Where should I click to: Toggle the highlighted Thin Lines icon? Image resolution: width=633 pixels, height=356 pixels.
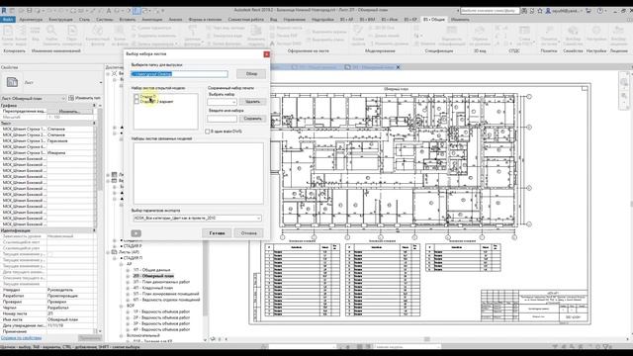click(136, 11)
